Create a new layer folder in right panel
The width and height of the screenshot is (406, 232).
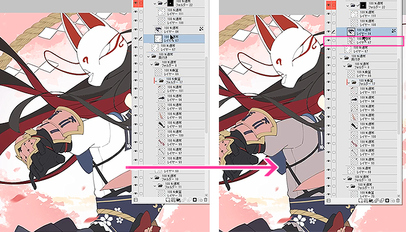click(x=371, y=201)
